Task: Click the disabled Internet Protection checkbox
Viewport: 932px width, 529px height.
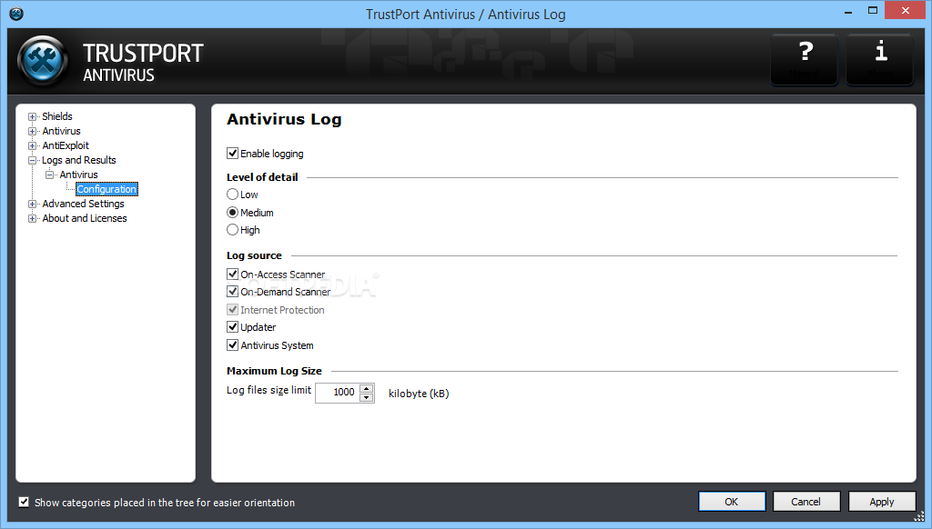Action: click(232, 309)
